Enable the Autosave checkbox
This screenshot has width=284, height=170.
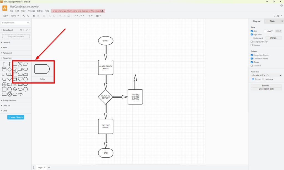click(x=252, y=66)
